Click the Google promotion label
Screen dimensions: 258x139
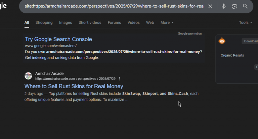[x=189, y=33]
